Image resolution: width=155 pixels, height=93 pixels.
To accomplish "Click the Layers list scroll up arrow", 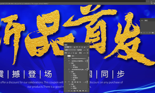I will point(89,56).
